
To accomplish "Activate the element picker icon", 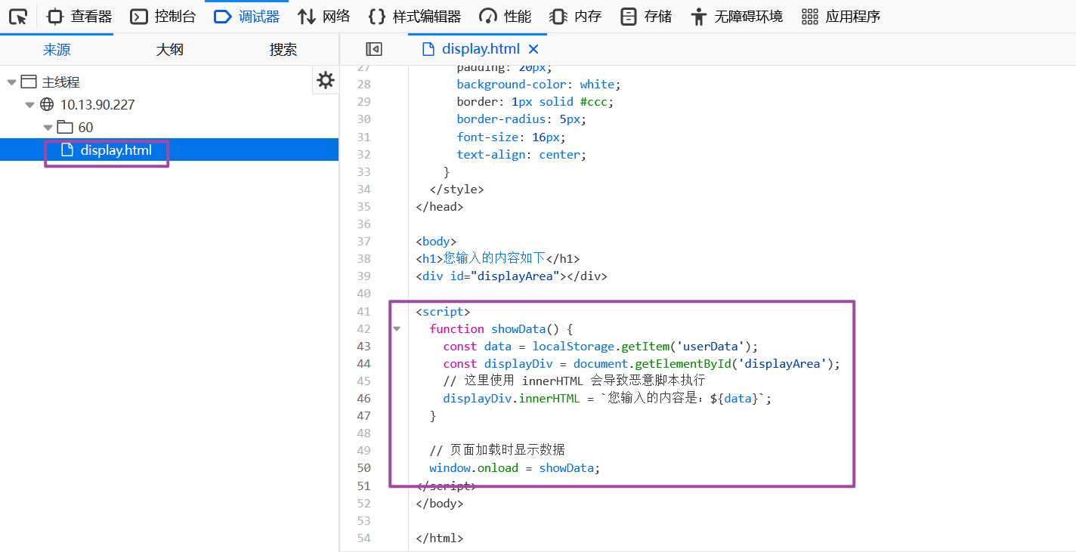I will pos(18,17).
